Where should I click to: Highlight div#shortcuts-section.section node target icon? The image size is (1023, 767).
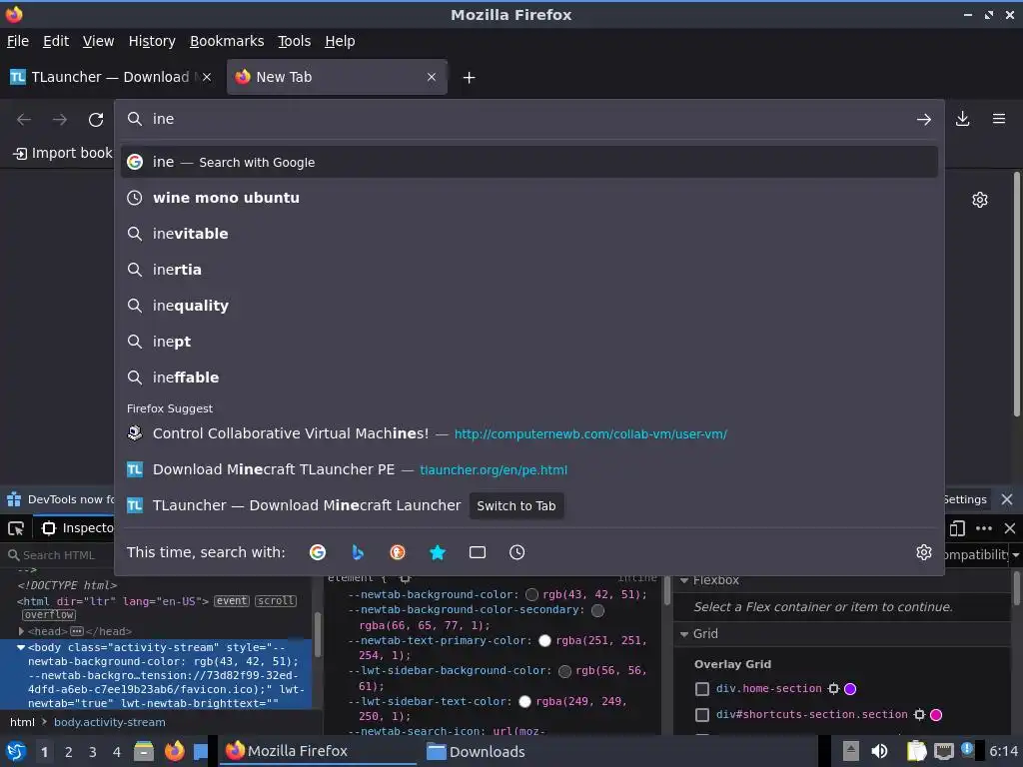pyautogui.click(x=919, y=715)
